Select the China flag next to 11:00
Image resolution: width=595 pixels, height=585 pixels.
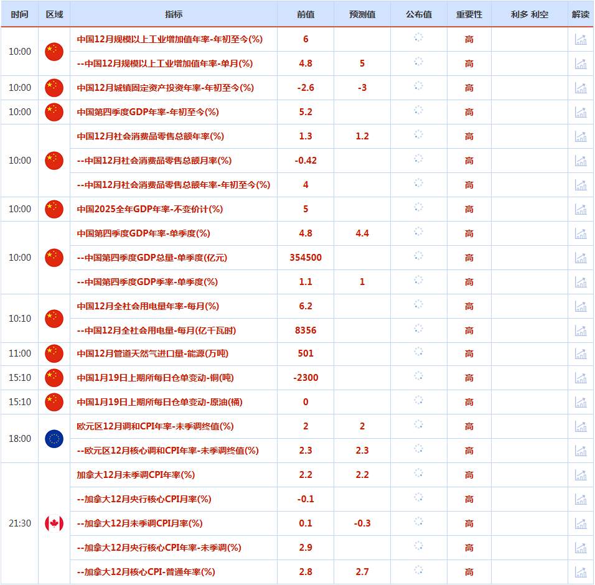pos(54,353)
